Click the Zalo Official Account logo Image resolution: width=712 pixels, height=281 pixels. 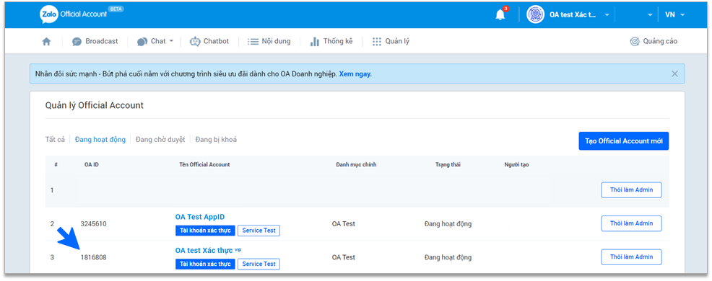(x=74, y=14)
